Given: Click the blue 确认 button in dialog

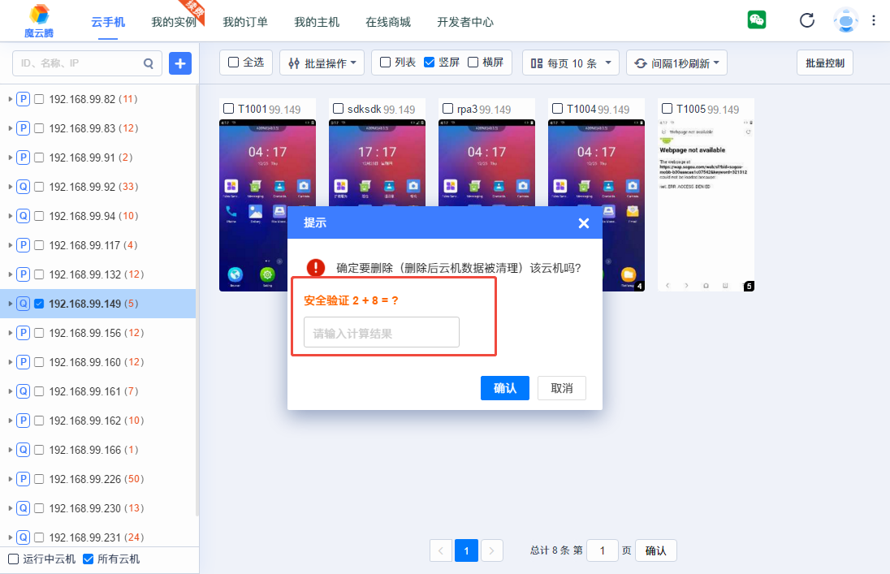Looking at the screenshot, I should coord(504,388).
